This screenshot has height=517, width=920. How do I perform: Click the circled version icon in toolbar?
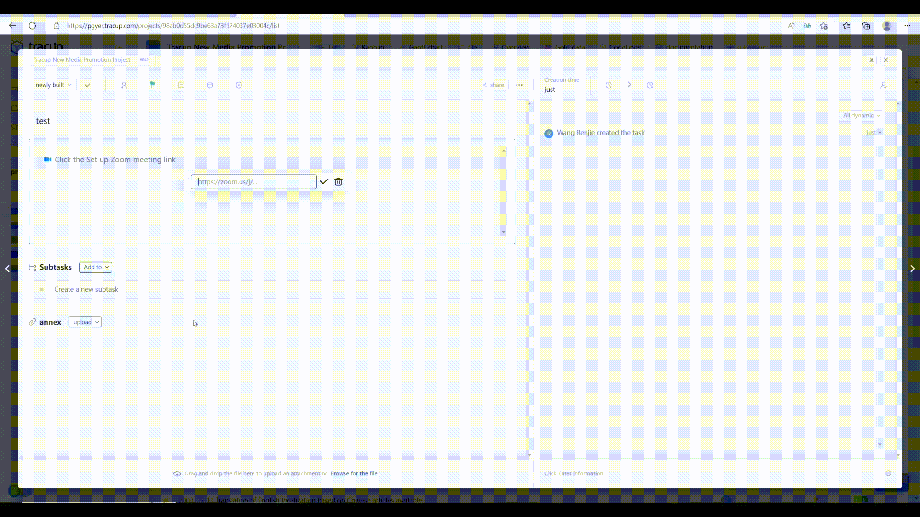(239, 85)
